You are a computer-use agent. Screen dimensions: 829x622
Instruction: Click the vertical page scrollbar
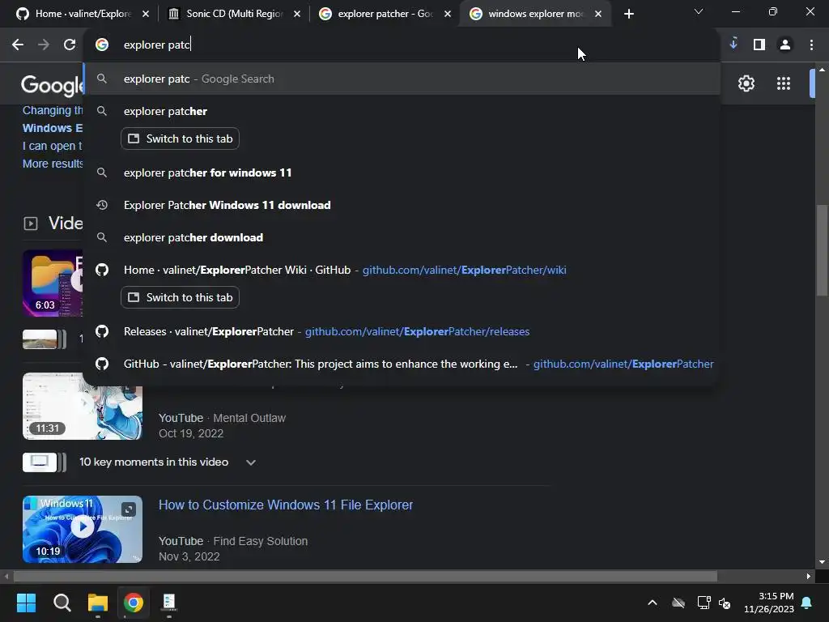click(822, 250)
